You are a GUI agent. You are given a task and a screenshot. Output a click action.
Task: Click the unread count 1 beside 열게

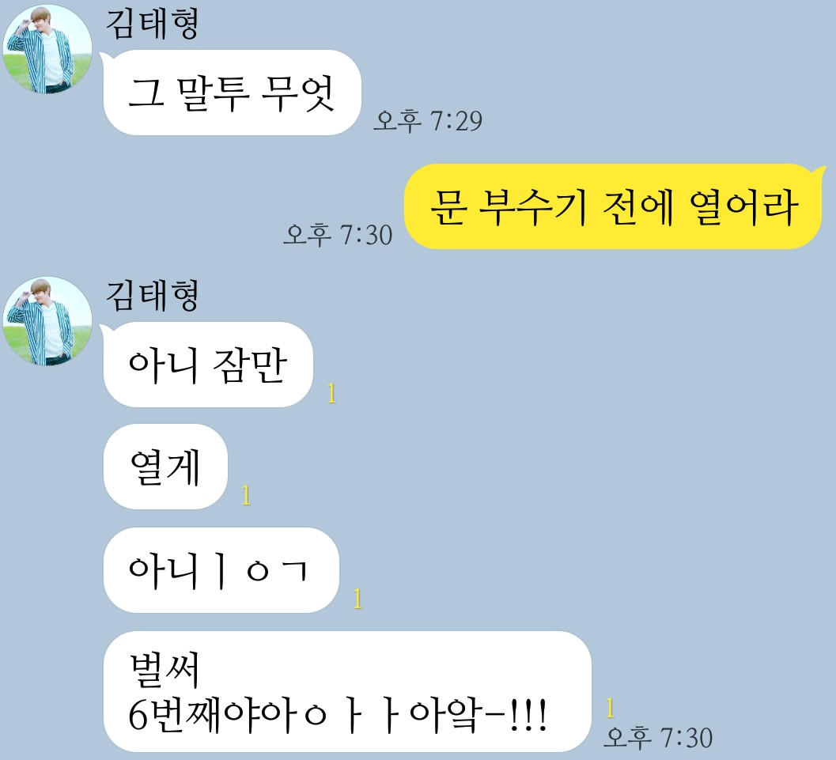coord(246,496)
